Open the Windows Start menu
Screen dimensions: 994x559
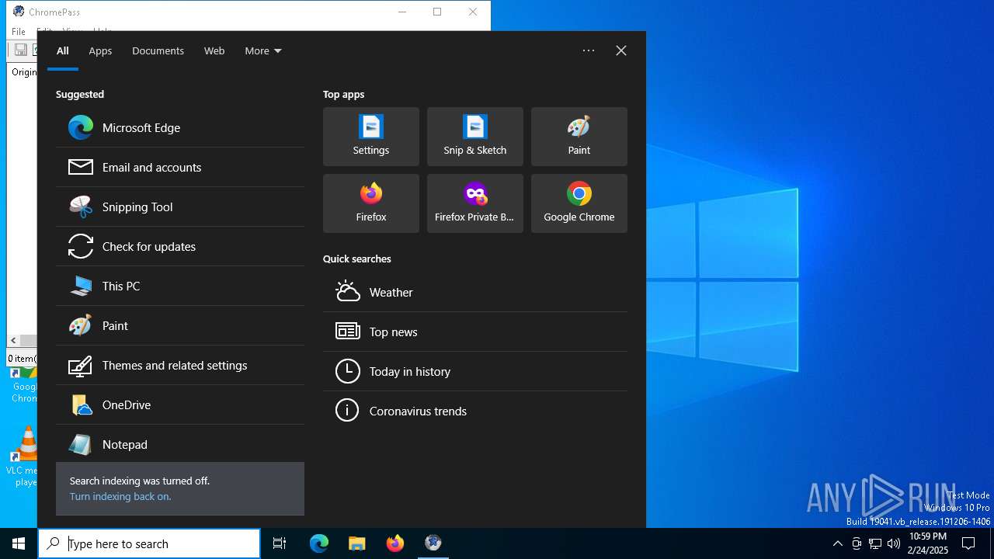pyautogui.click(x=19, y=543)
